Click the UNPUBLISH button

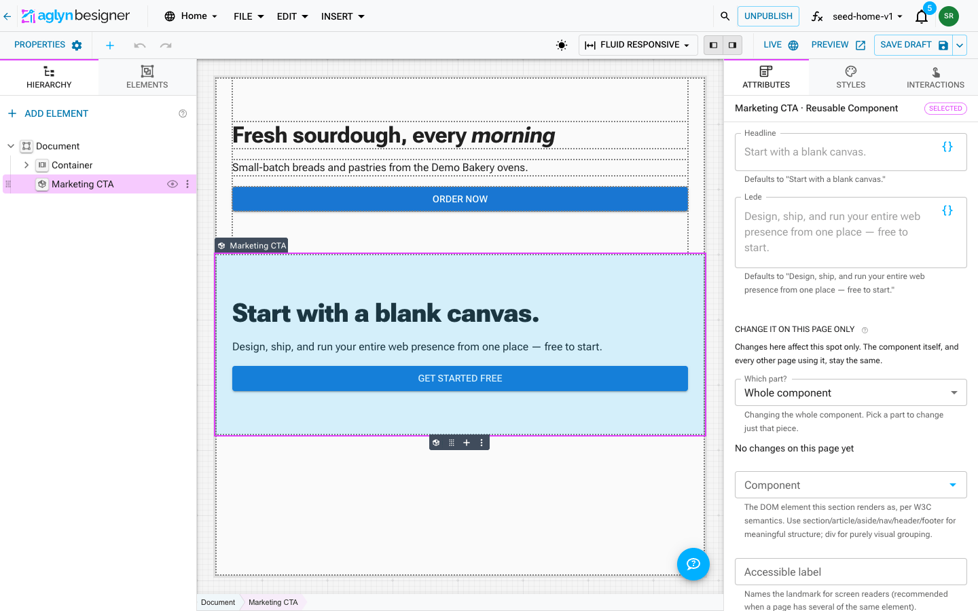click(x=768, y=16)
